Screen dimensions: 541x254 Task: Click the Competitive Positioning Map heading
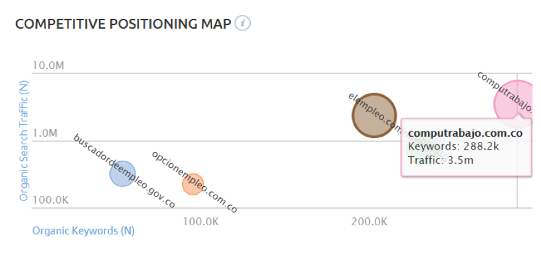click(x=123, y=24)
